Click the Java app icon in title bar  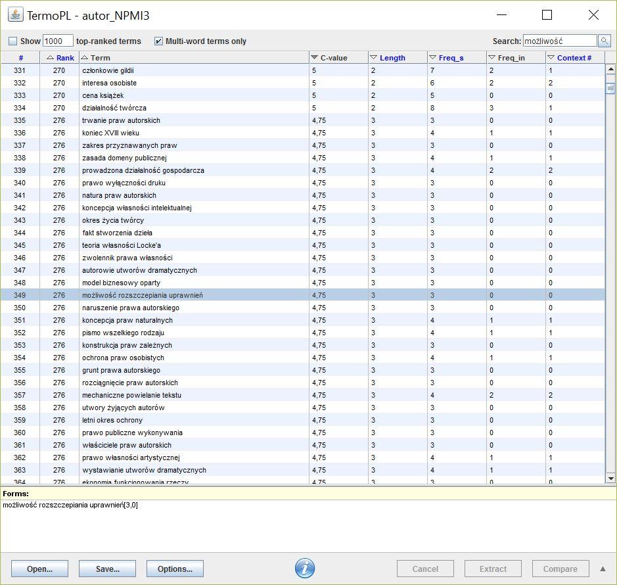pos(15,15)
